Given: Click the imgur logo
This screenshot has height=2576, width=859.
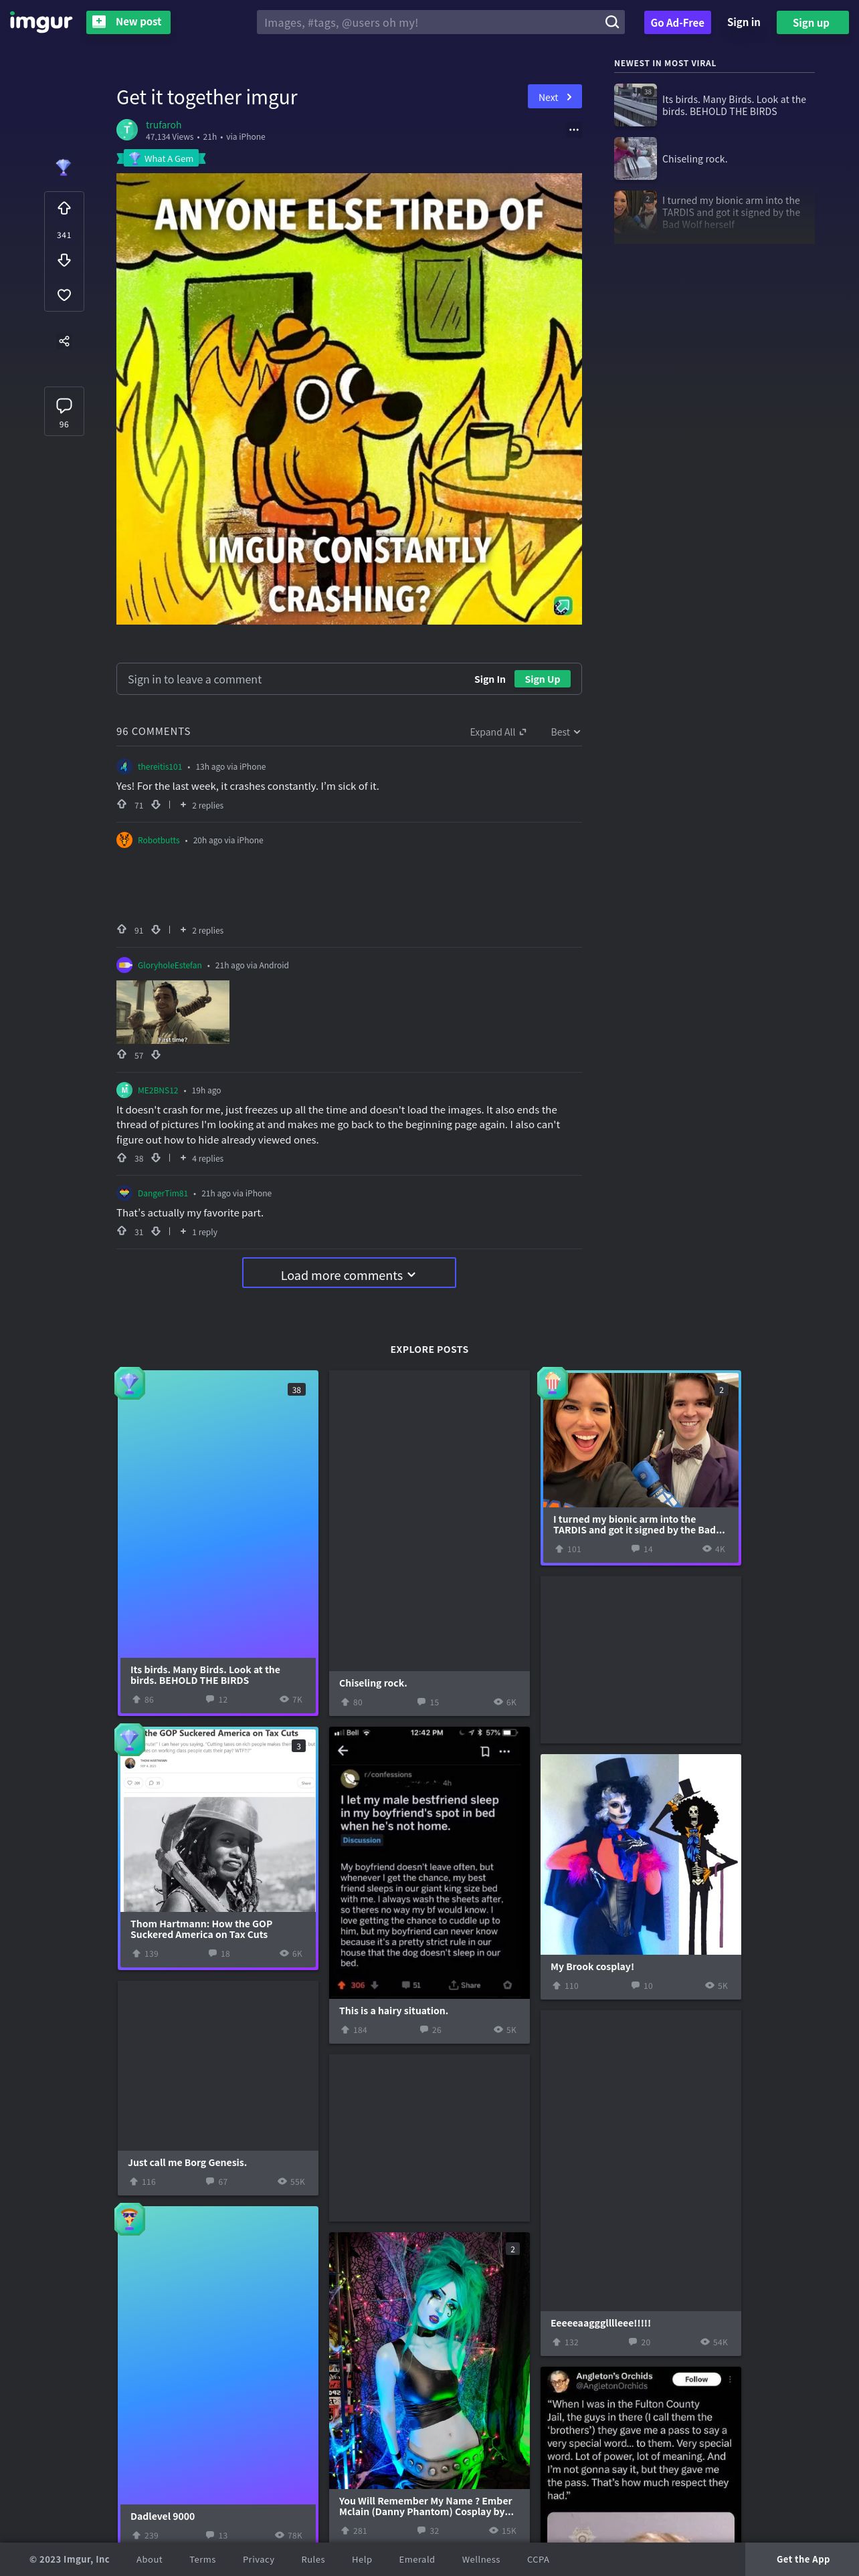Looking at the screenshot, I should point(41,22).
